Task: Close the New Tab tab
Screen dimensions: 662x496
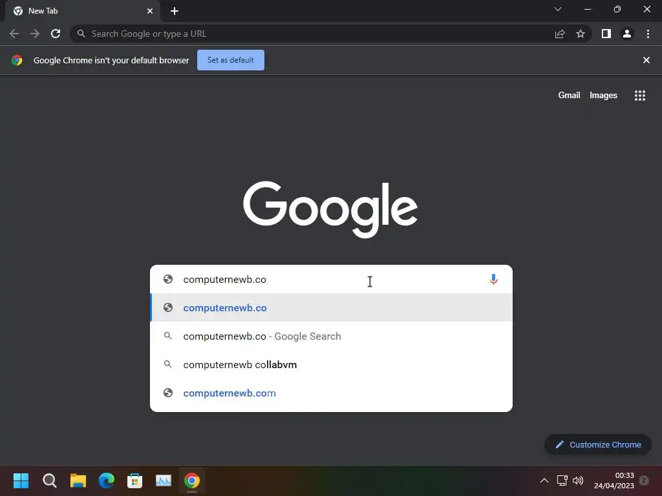Action: [150, 11]
